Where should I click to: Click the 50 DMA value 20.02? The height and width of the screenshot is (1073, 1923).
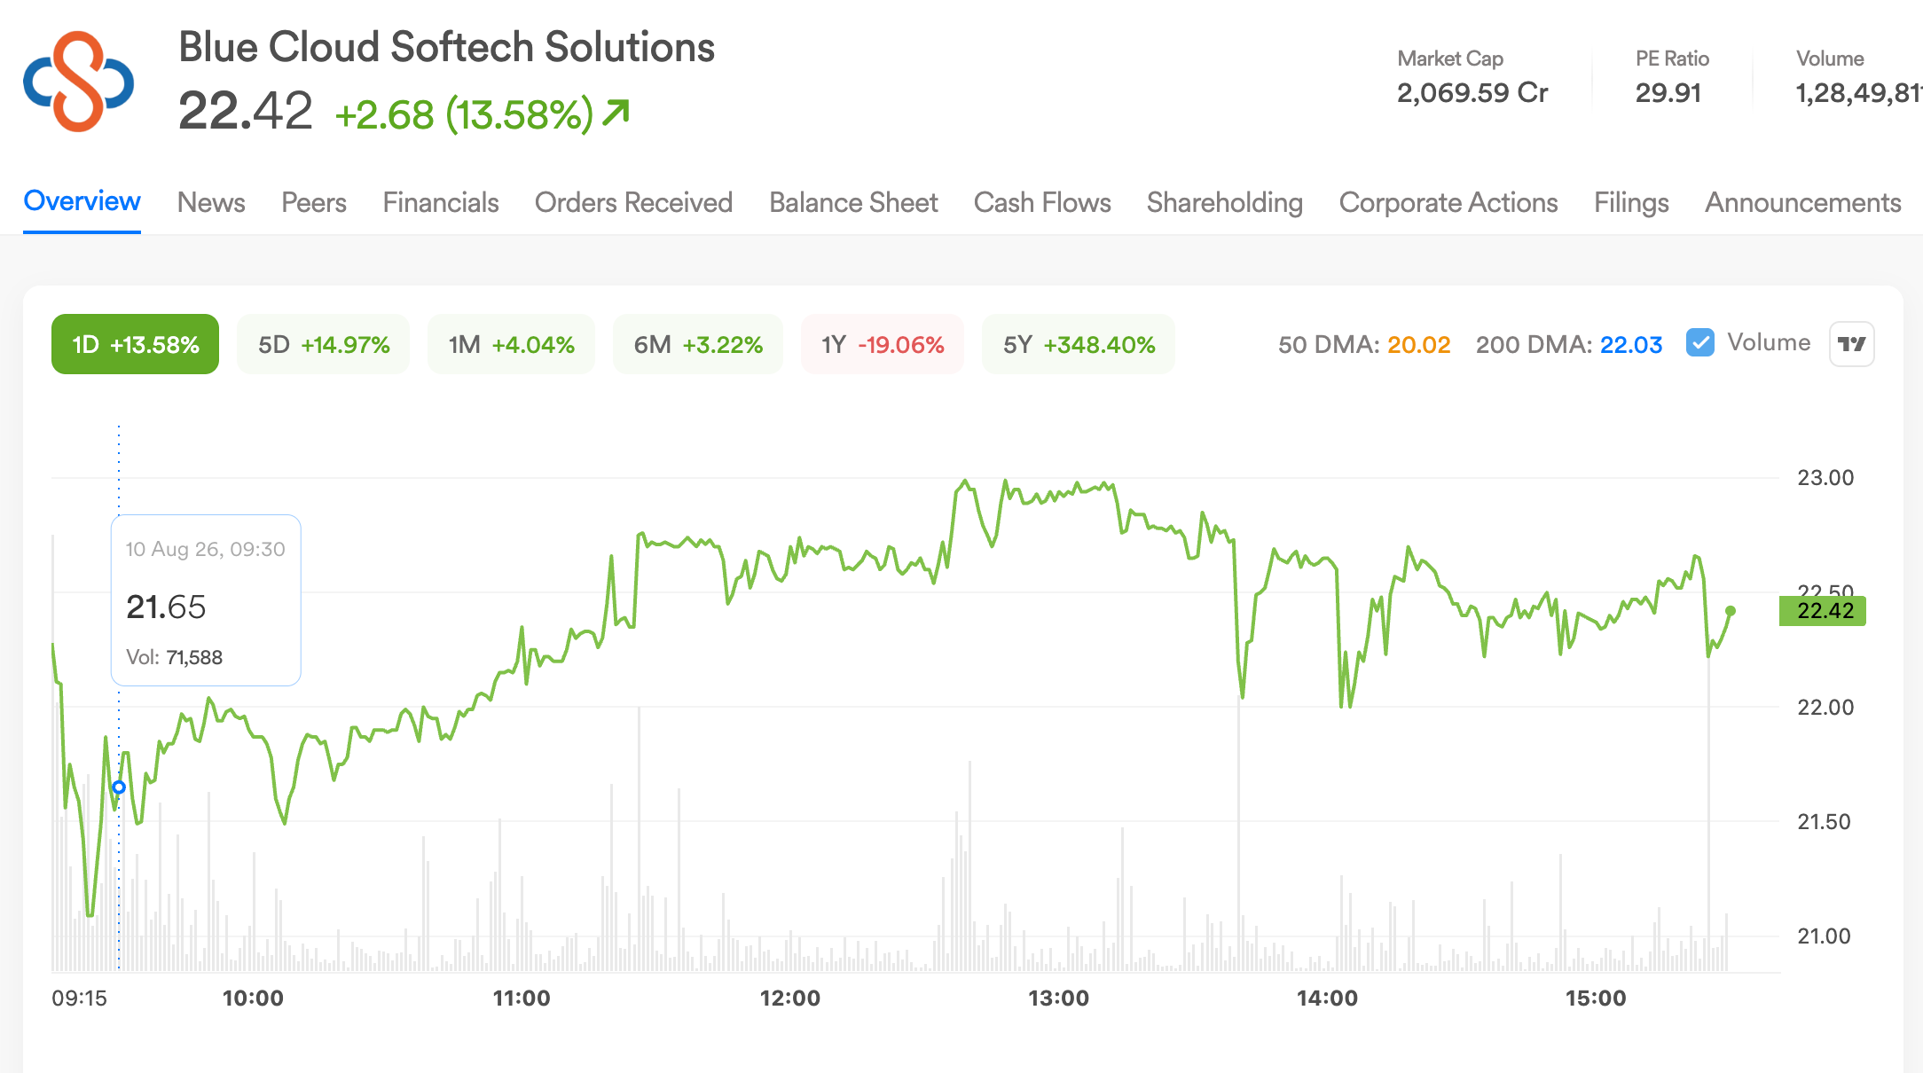[1418, 344]
